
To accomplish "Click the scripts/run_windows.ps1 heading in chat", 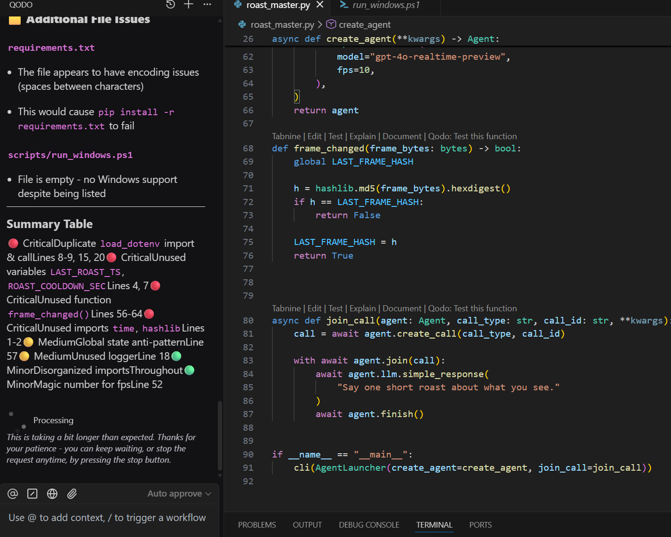I will point(70,155).
